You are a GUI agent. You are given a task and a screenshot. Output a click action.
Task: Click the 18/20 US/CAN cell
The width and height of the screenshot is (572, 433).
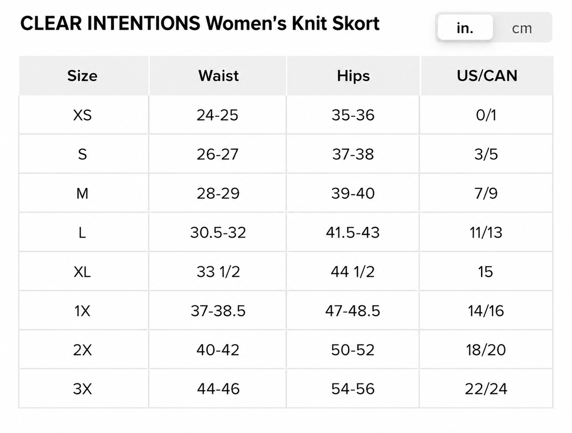tap(486, 350)
